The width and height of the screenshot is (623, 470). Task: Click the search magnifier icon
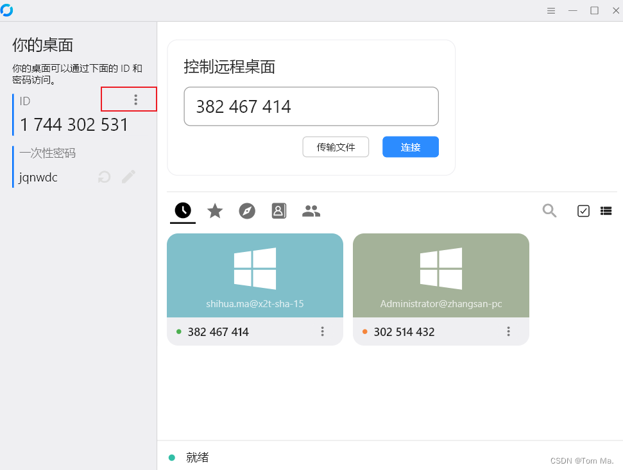click(x=549, y=210)
